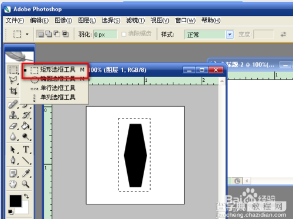
Task: Open the 窗口(W) menu
Action: (185, 20)
